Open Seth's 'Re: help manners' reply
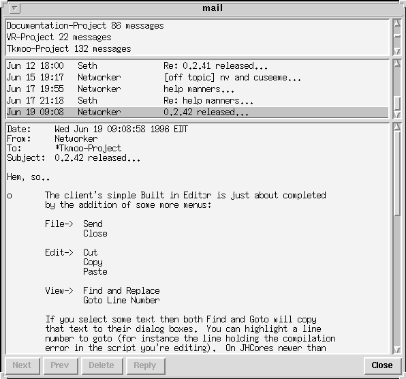This screenshot has height=379, width=406. click(197, 100)
